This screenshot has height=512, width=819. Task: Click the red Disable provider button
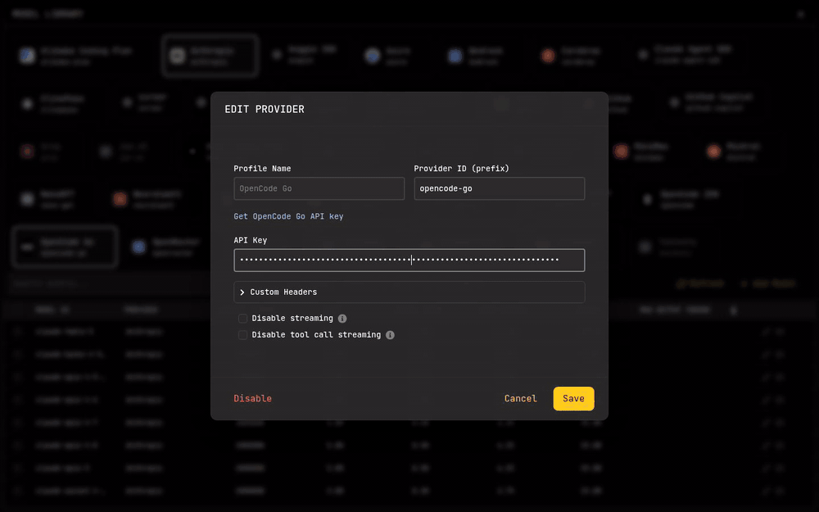pos(252,399)
